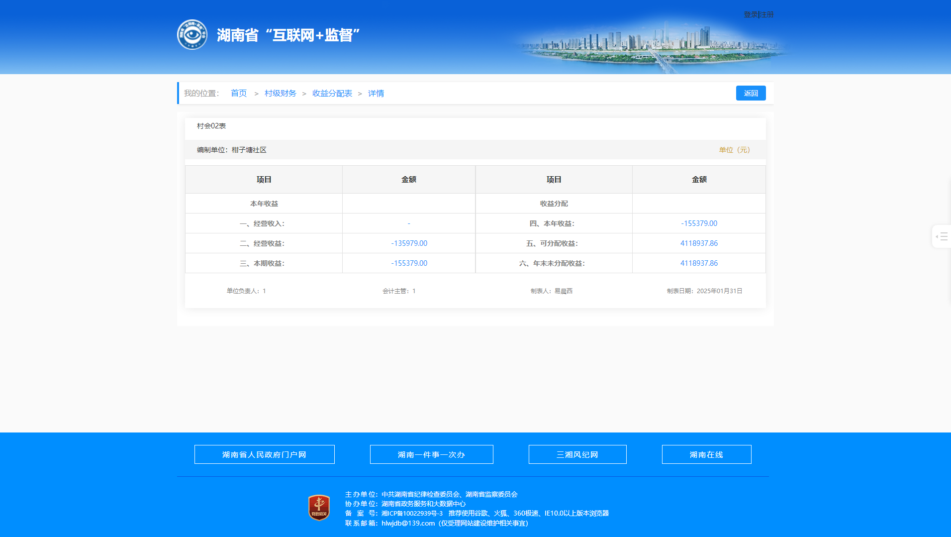Select 年末未分配收益 value 4118937.86
951x537 pixels.
click(699, 263)
